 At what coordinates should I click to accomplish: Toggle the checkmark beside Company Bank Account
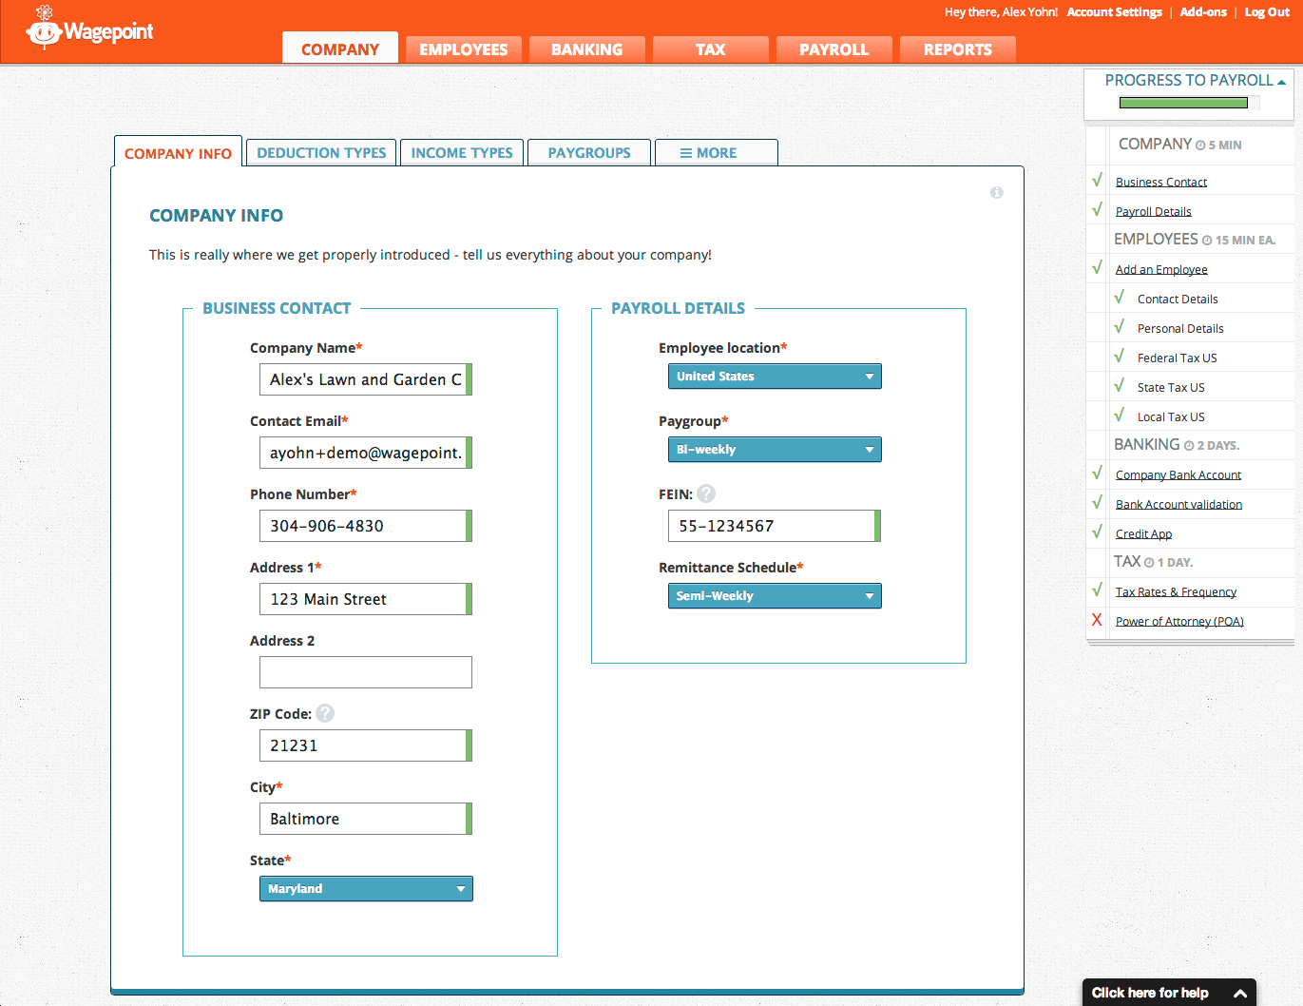coord(1097,474)
